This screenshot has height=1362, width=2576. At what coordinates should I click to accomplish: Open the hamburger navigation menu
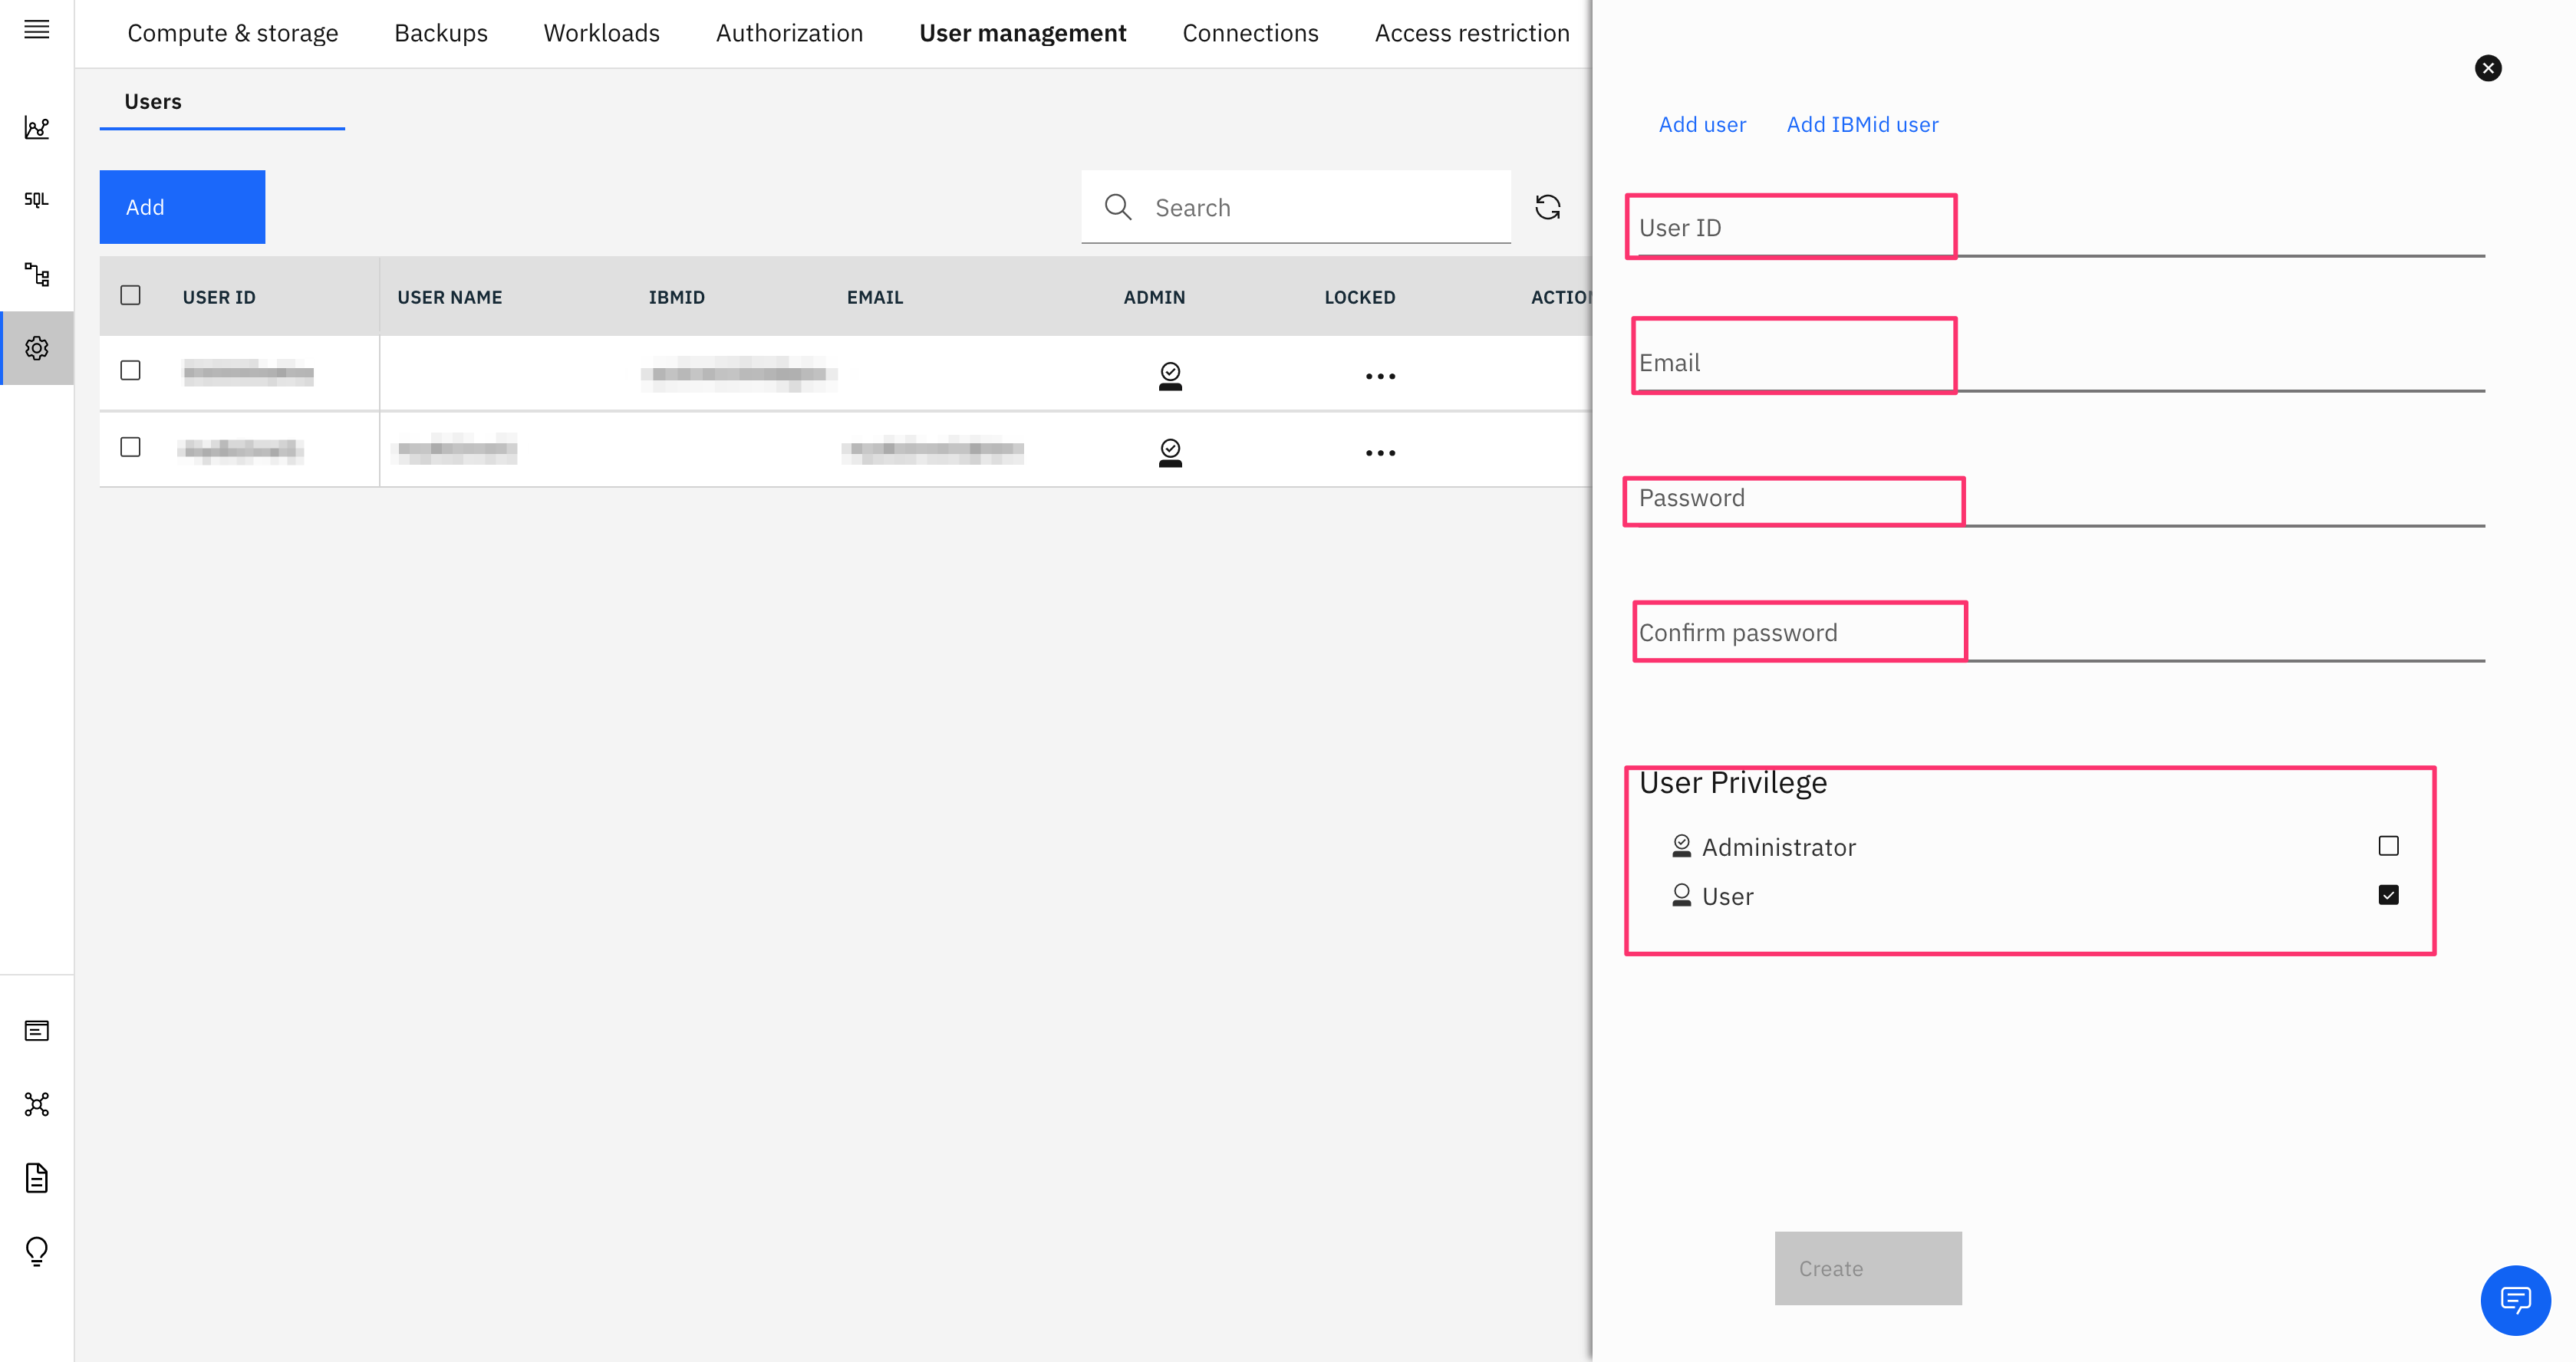37,29
